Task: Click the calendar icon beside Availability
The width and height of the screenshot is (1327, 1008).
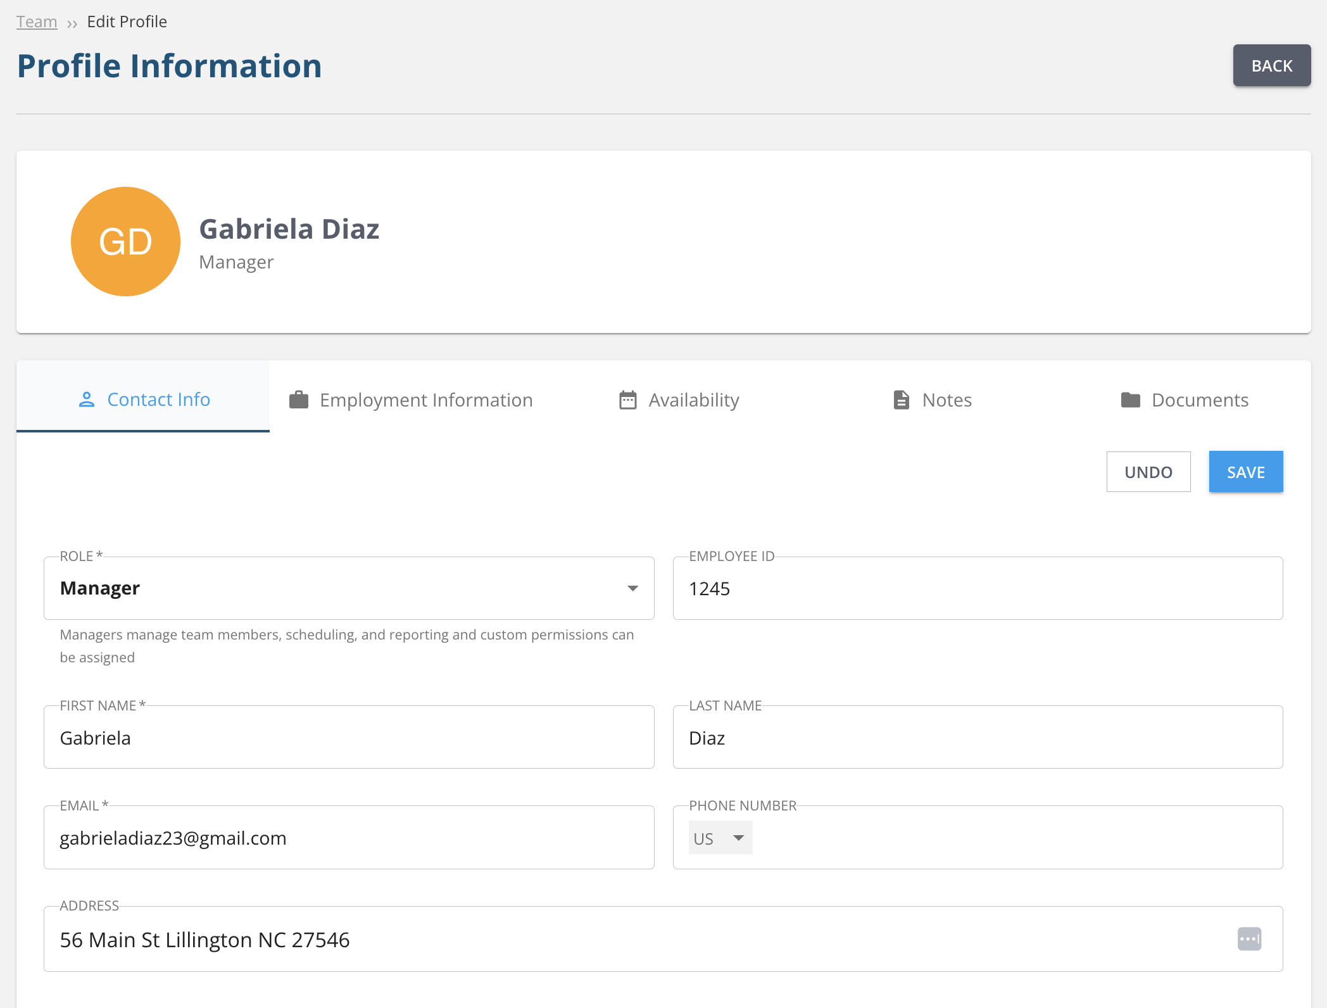Action: point(628,400)
